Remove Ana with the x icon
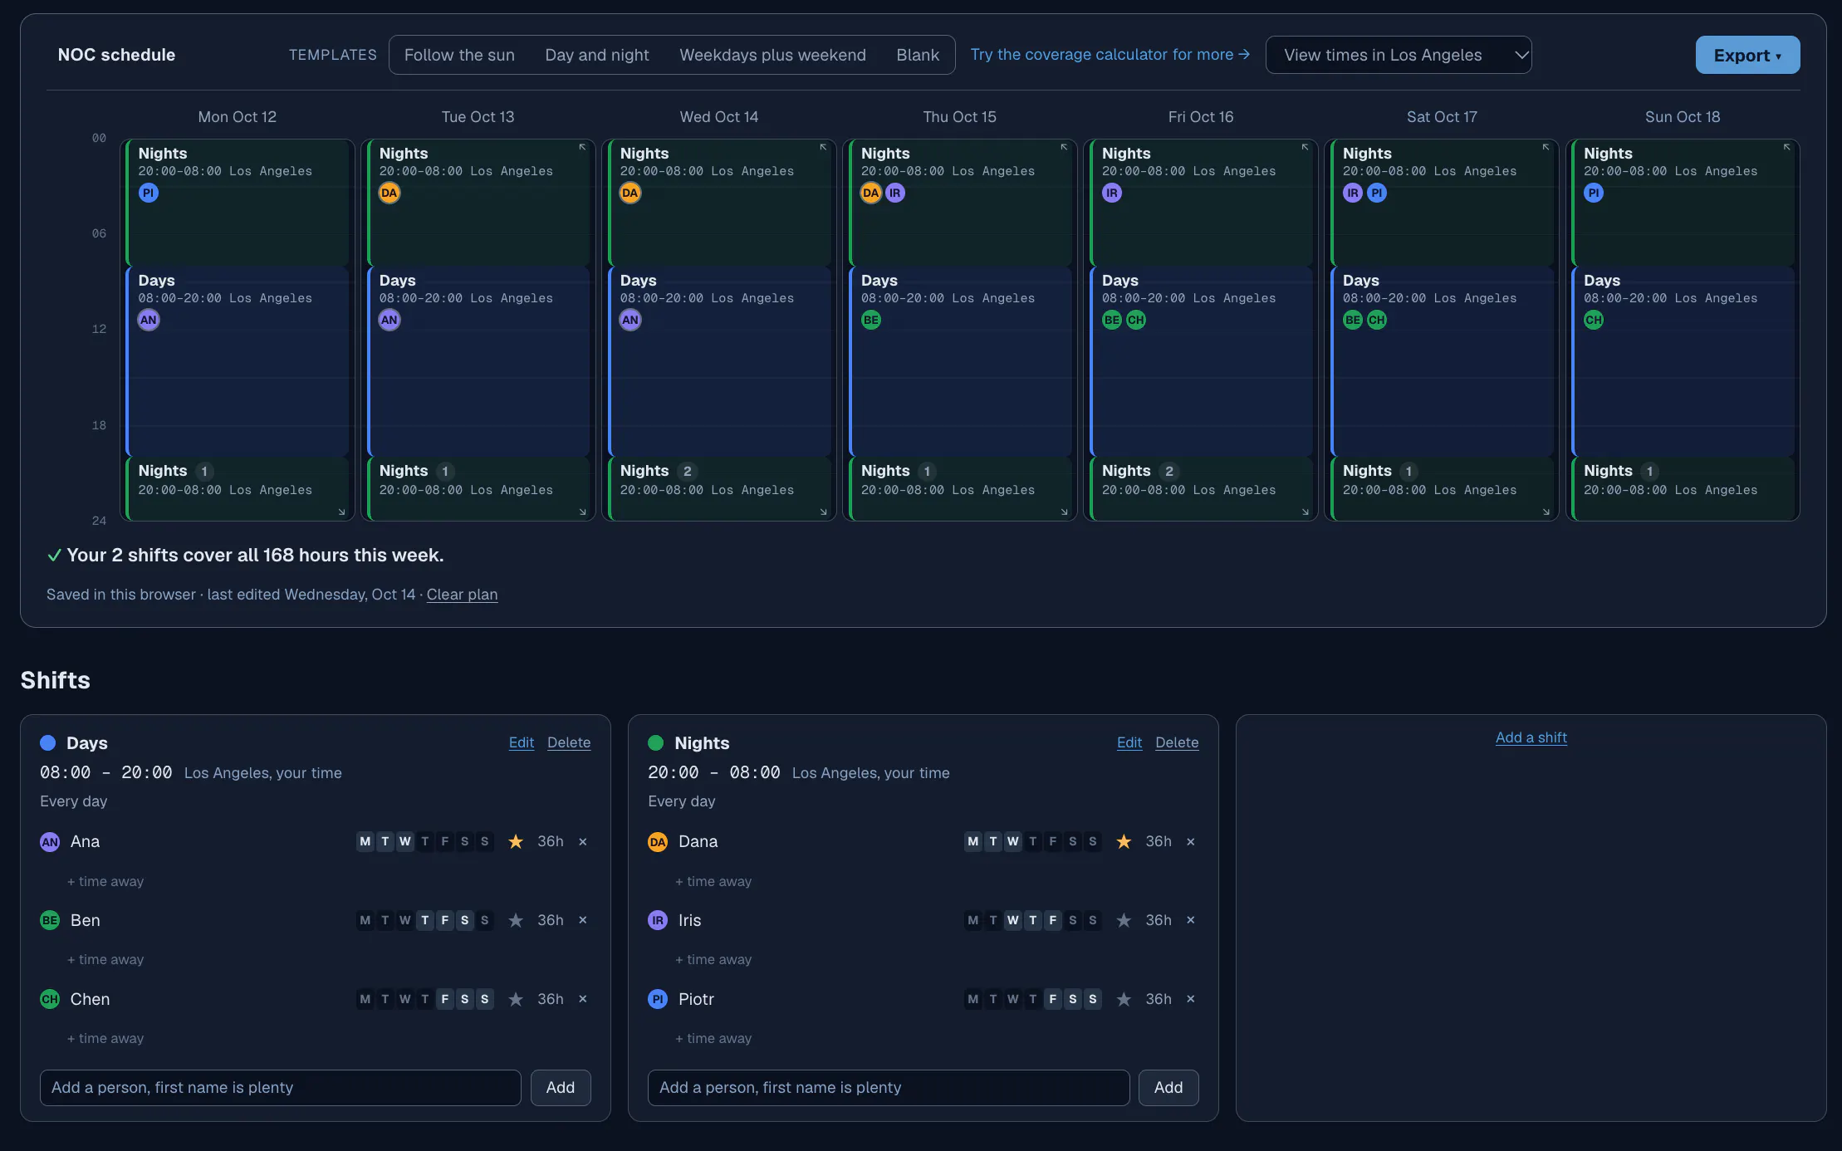 coord(583,841)
